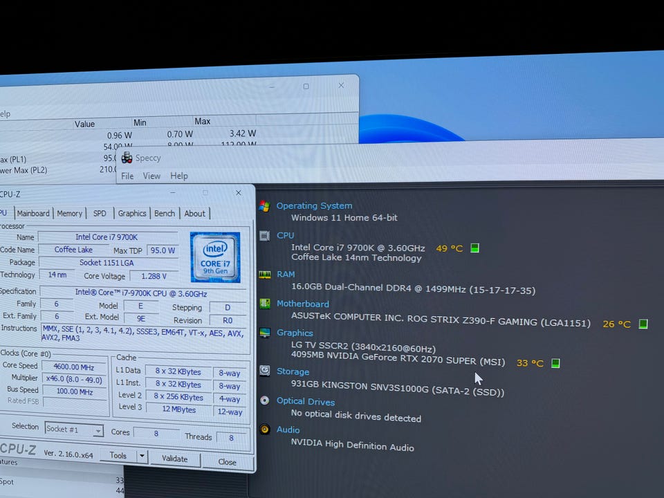This screenshot has width=664, height=498.
Task: Click the CPU-Z Validate button
Action: (174, 459)
